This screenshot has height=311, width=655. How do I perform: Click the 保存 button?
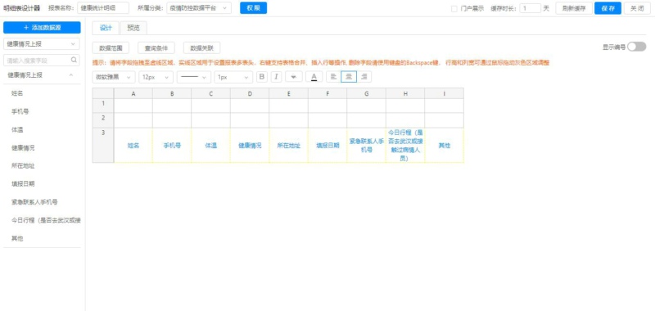click(x=608, y=8)
